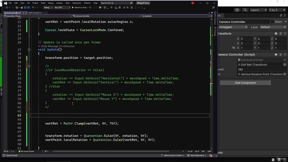Toggle the Static checkbox
Viewport: 288px width, 162px height.
272,22
